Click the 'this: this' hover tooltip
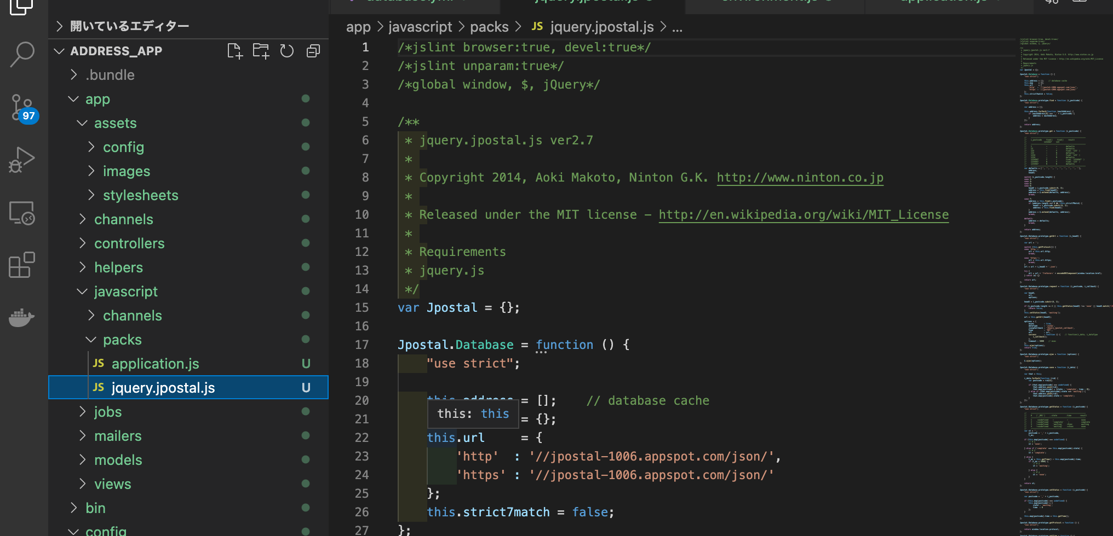 (x=473, y=414)
